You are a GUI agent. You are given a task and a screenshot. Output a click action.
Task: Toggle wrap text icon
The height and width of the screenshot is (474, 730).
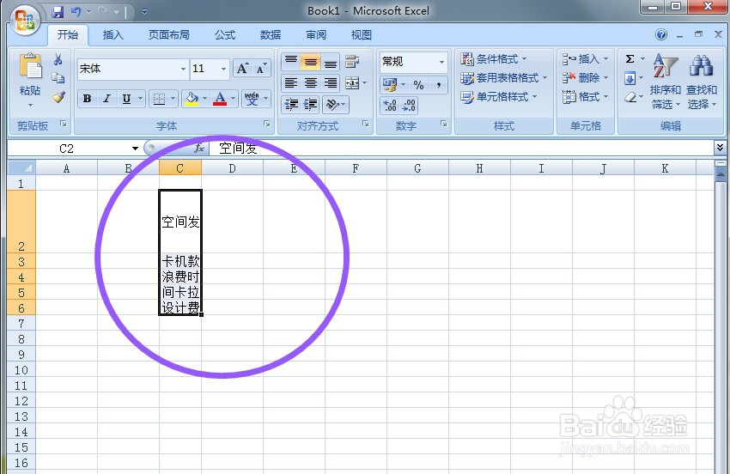click(352, 62)
